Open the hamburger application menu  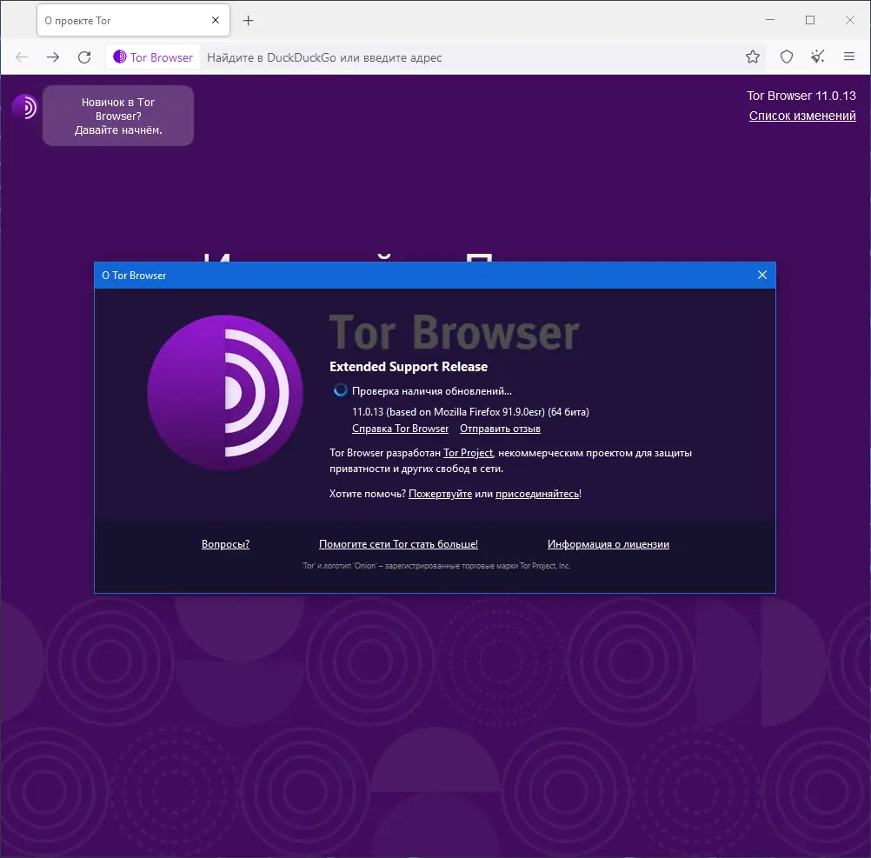click(848, 57)
